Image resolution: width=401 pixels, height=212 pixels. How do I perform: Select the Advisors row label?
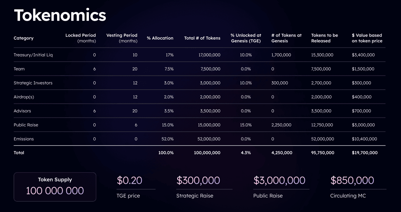click(22, 111)
